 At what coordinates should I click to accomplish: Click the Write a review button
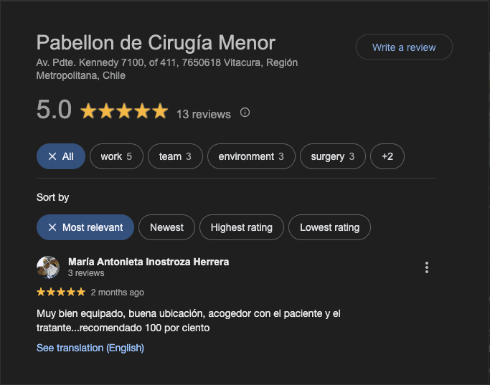[404, 47]
